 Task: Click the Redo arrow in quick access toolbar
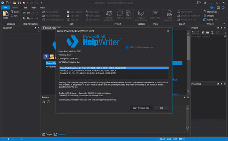pos(36,3)
